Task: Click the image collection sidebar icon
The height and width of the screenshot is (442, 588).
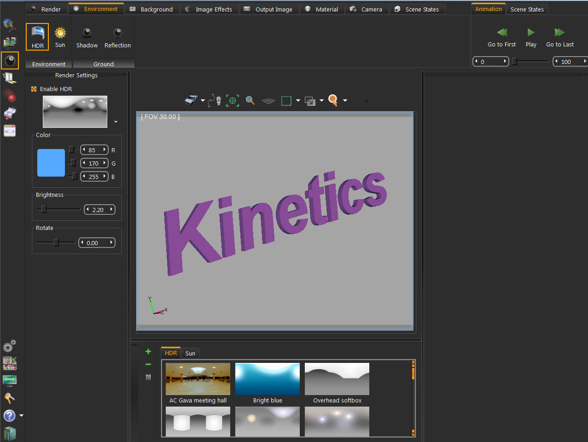Action: [9, 363]
